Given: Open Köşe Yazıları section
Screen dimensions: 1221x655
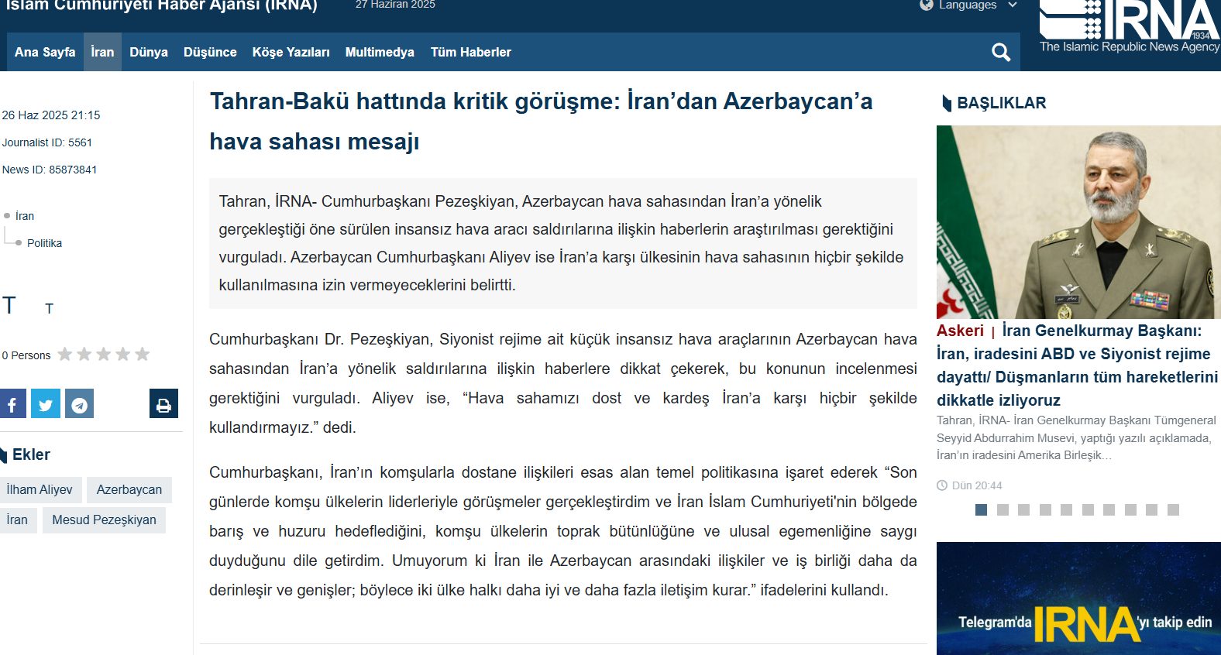Looking at the screenshot, I should (x=291, y=52).
